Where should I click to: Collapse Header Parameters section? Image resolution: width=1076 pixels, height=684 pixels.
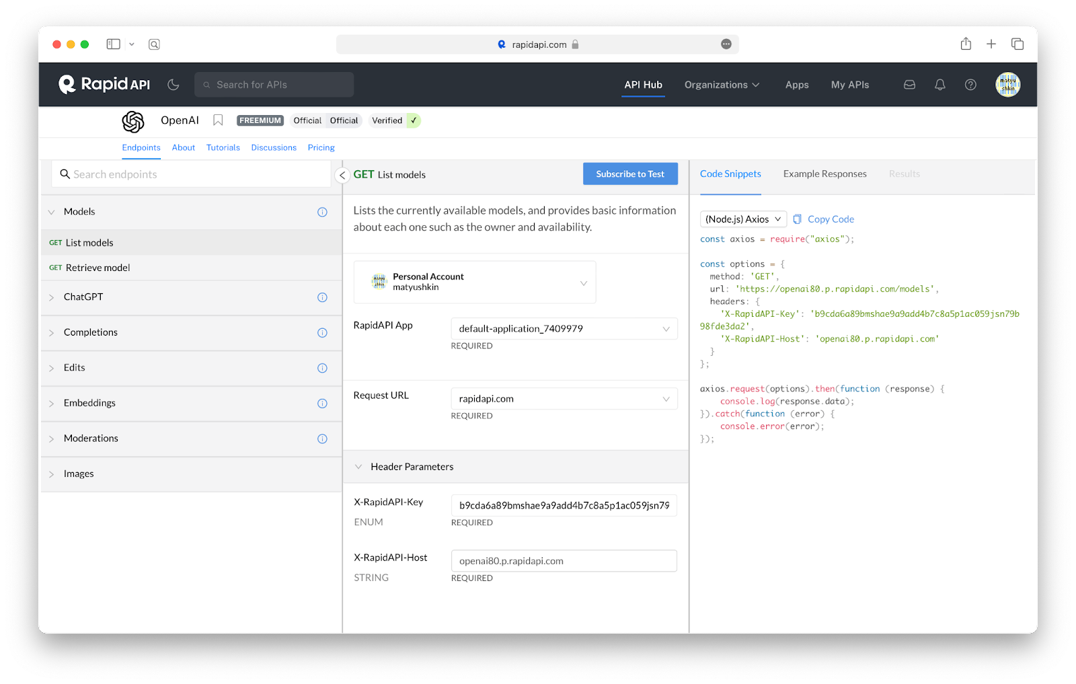358,467
